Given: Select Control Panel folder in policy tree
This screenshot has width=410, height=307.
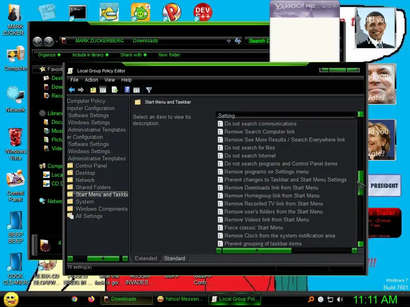Looking at the screenshot, I should [x=91, y=165].
